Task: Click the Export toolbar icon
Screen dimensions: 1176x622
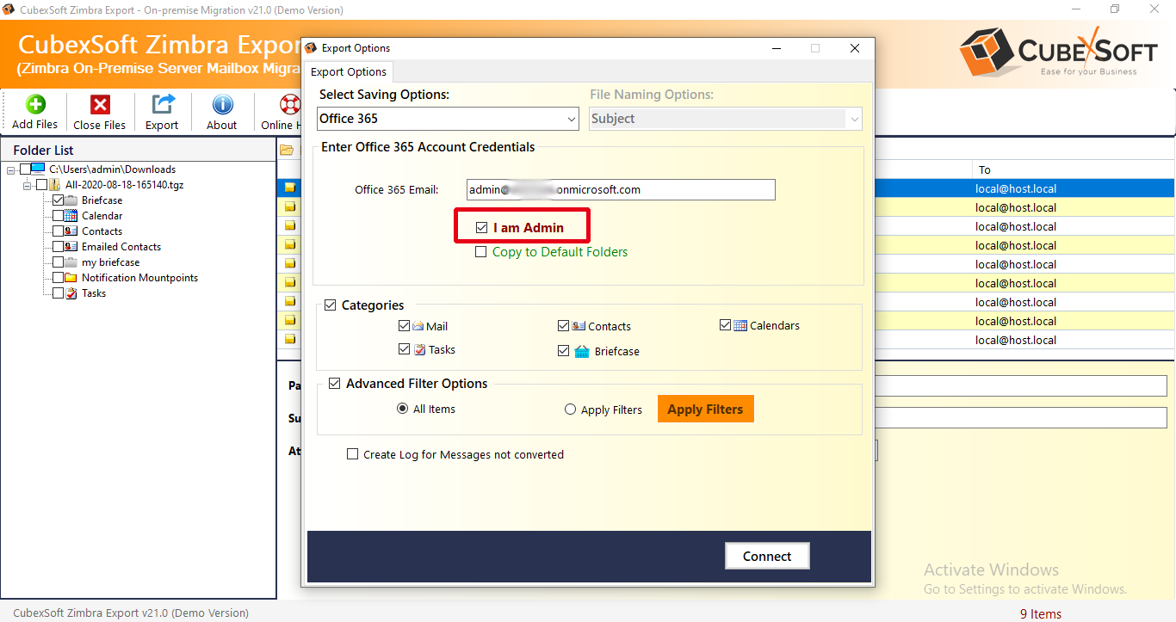Action: pyautogui.click(x=162, y=104)
